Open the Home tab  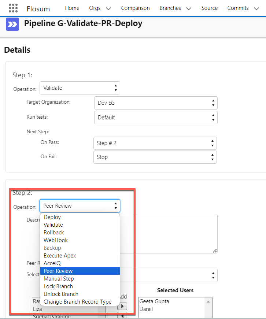72,8
